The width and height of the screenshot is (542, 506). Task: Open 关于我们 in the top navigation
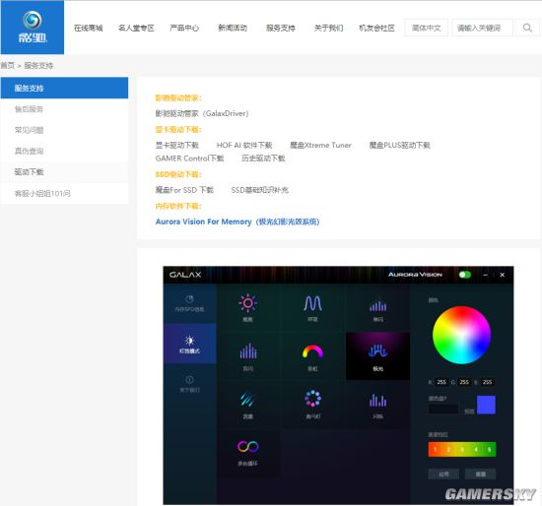pos(328,28)
